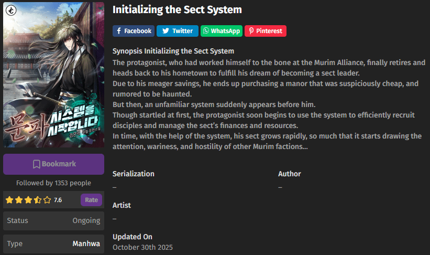Open the cover image thumbnail
The image size is (430, 255).
pos(53,76)
